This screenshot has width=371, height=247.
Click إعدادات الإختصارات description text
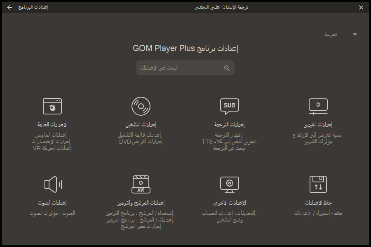coord(52,142)
